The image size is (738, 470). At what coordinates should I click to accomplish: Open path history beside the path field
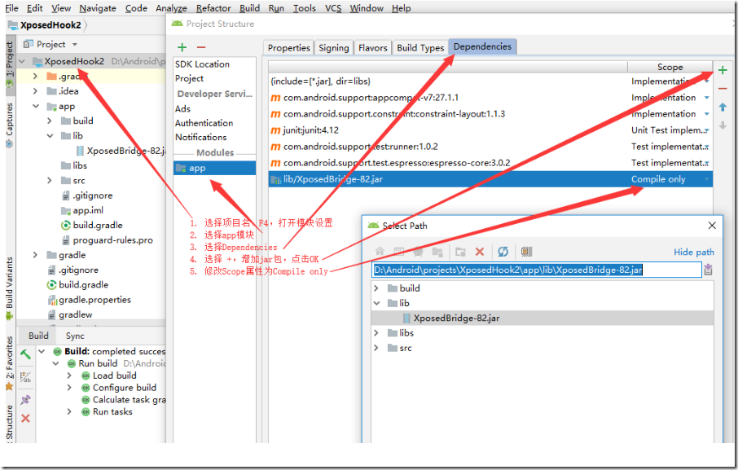pos(708,270)
